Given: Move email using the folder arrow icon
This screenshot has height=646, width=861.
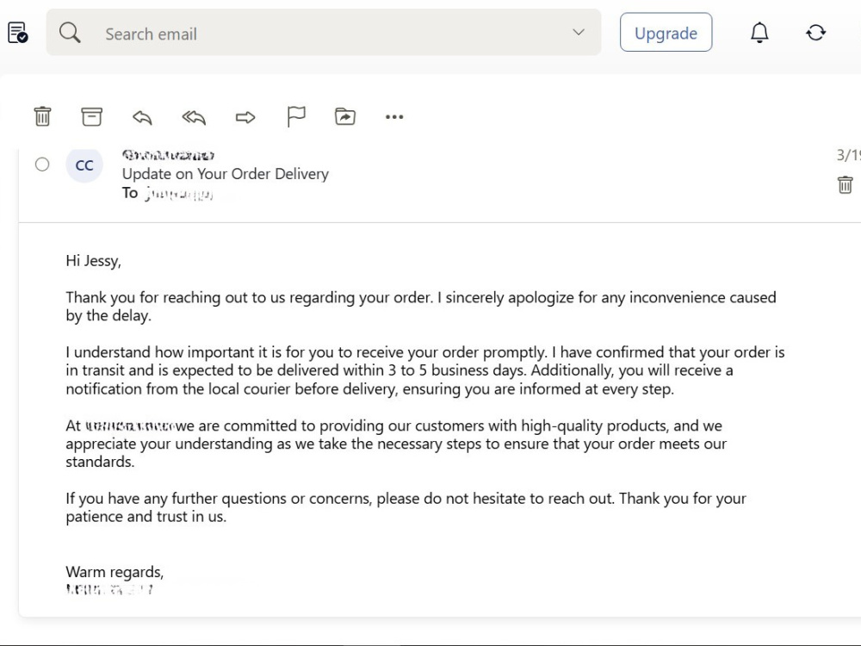Looking at the screenshot, I should tap(345, 116).
